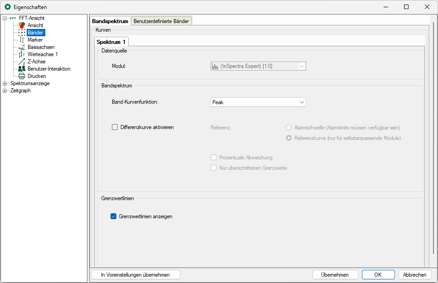438x283 pixels.
Task: Click the Werteachse 1 icon
Action: [x=22, y=54]
